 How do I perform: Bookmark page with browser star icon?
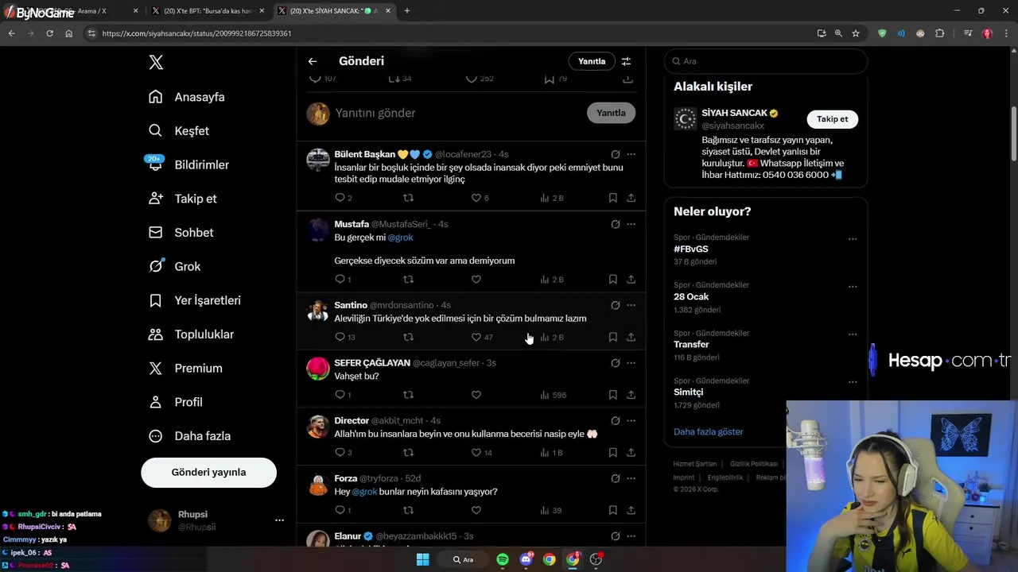(856, 33)
